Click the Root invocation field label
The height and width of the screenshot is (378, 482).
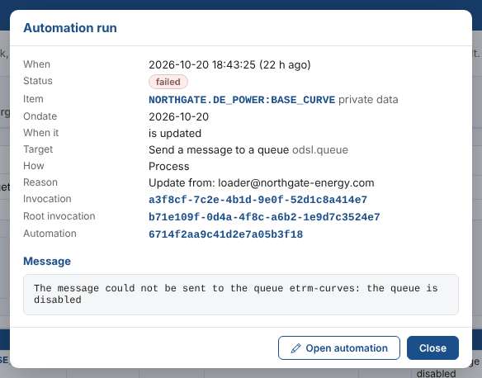coord(59,216)
